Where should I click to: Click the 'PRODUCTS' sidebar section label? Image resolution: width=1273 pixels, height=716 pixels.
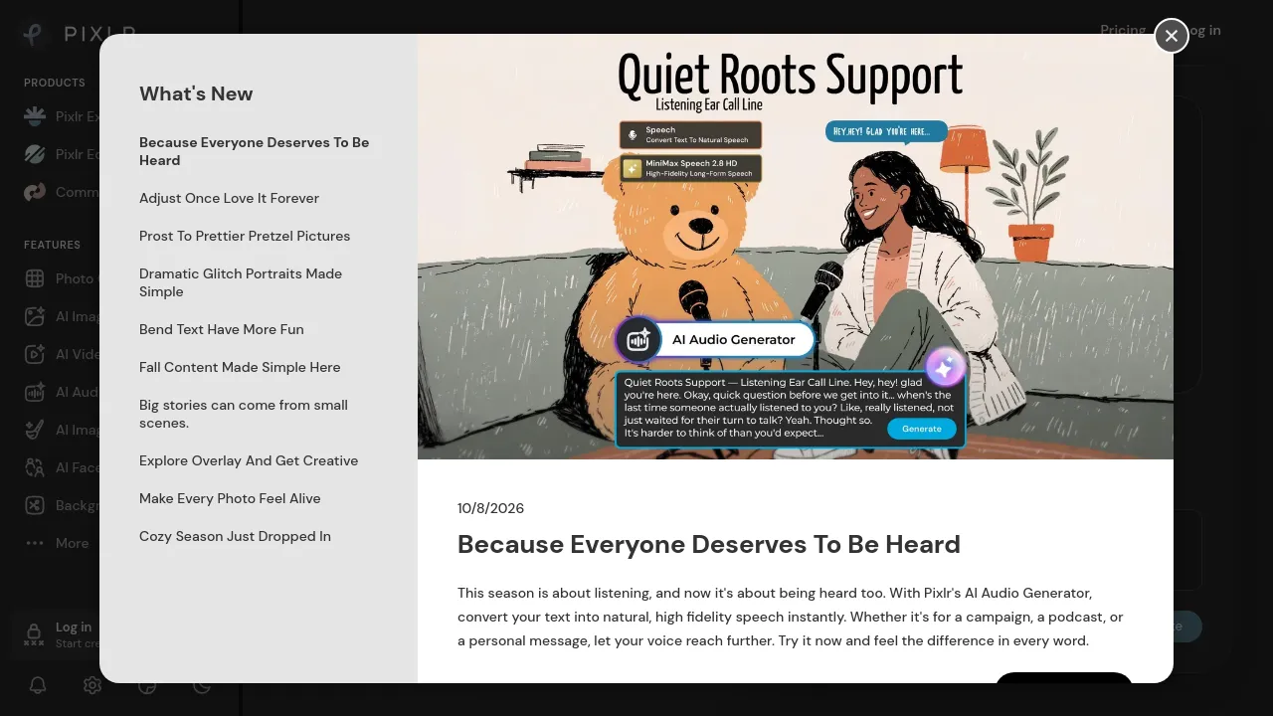pos(55,83)
